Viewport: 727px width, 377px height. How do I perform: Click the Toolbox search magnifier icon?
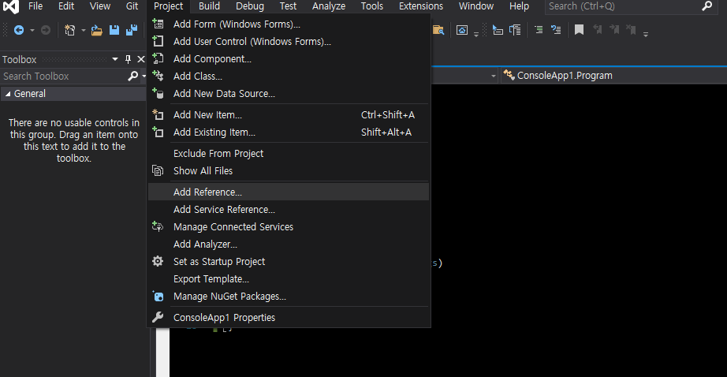pyautogui.click(x=132, y=76)
